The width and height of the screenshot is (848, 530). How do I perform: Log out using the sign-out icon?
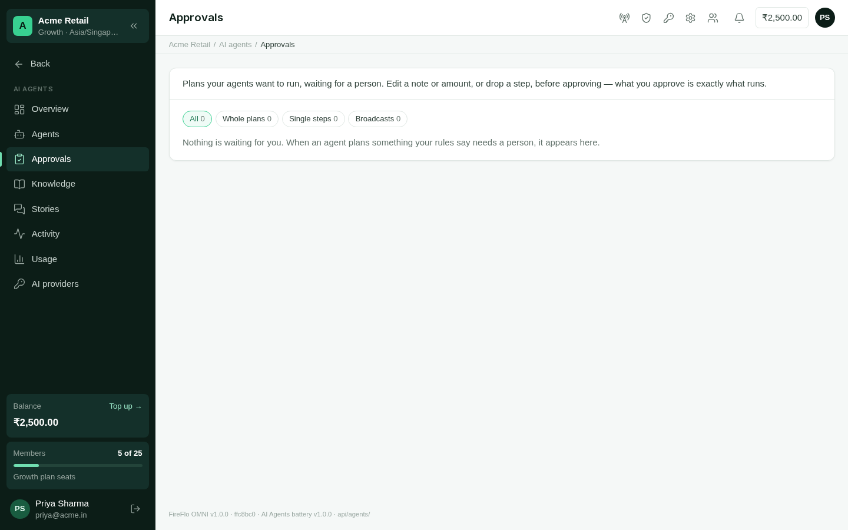click(135, 509)
